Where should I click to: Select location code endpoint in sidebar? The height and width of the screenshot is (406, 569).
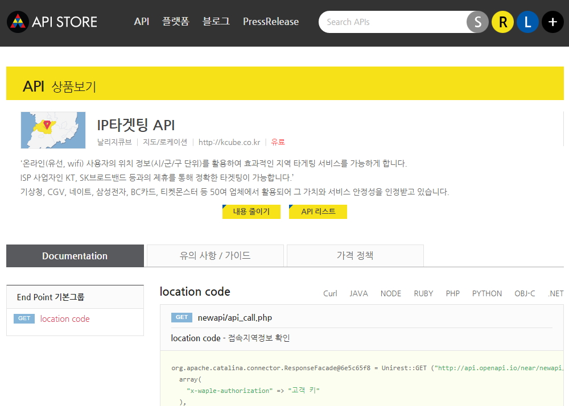[x=65, y=319]
